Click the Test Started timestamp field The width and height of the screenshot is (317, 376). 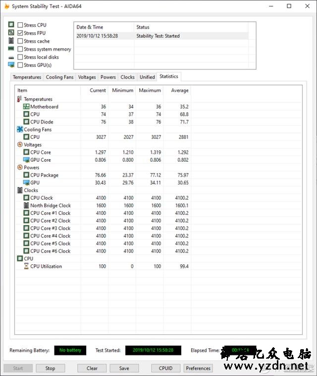[153, 350]
